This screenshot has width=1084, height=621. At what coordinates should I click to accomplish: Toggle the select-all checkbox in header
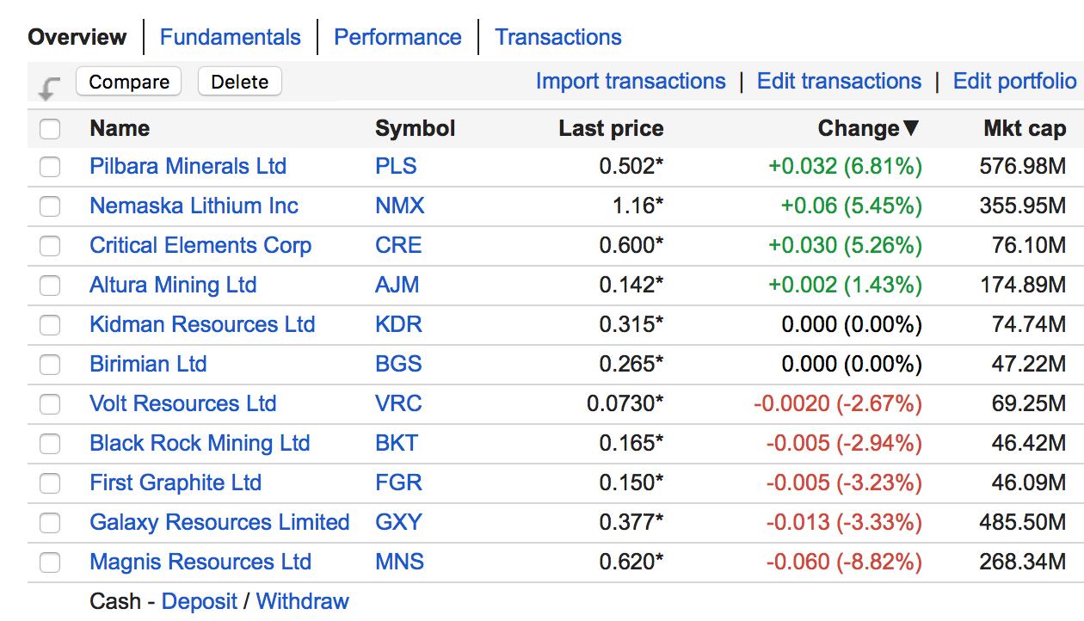pos(50,129)
